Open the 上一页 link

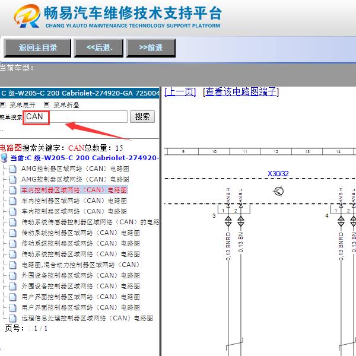180,92
